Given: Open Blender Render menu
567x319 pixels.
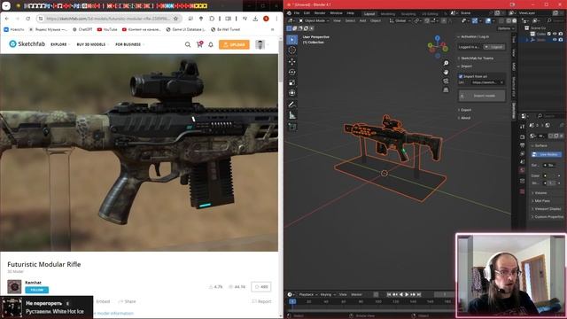Looking at the screenshot, I should click(x=320, y=13).
